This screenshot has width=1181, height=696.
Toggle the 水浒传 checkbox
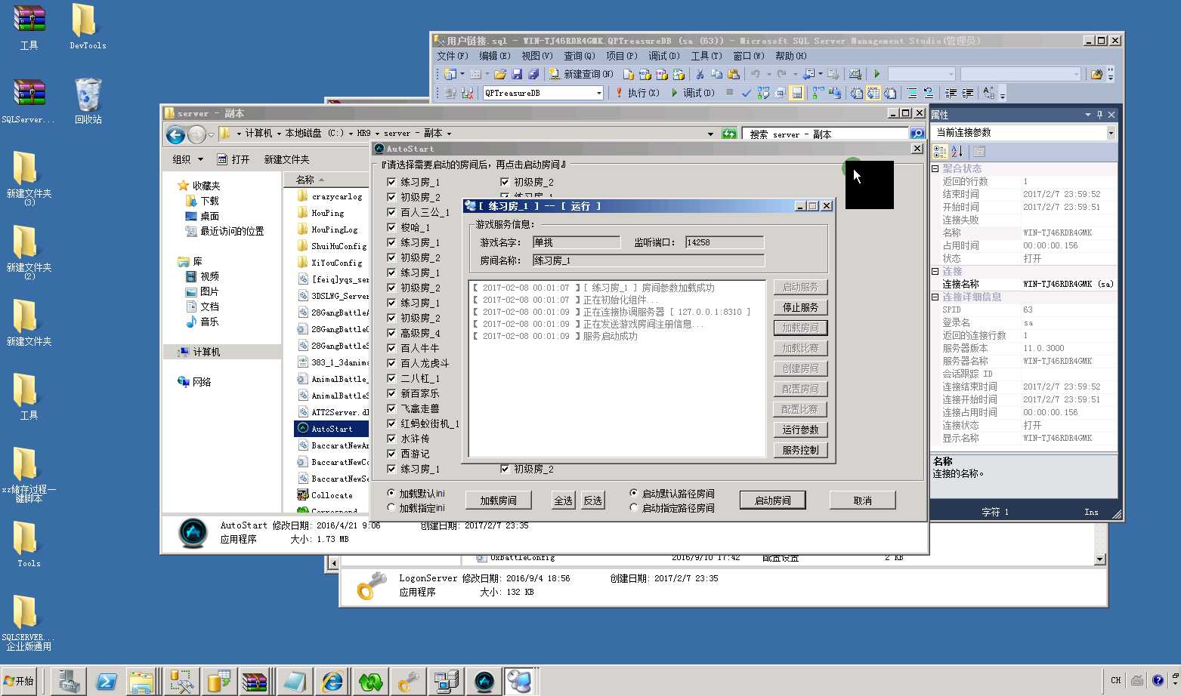point(391,439)
